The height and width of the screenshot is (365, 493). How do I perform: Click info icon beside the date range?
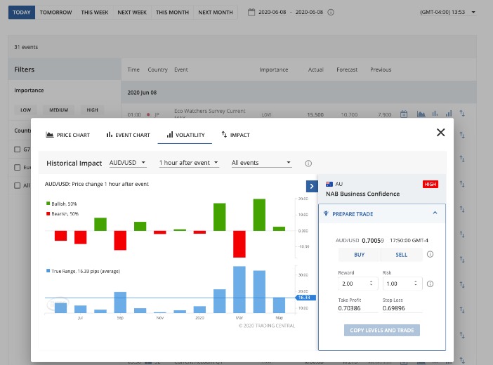[331, 13]
